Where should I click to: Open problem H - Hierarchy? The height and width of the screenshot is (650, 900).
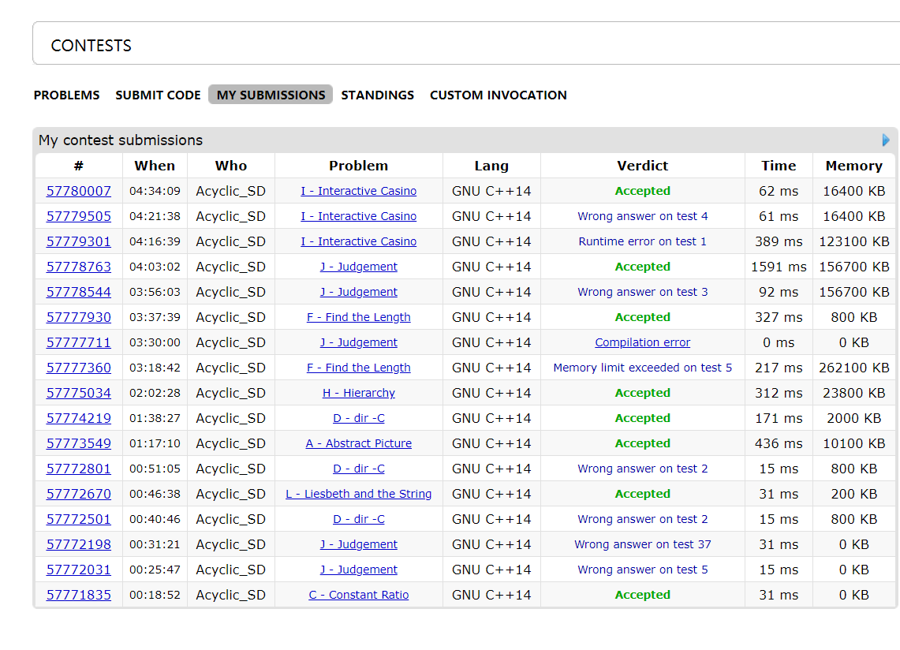point(358,393)
